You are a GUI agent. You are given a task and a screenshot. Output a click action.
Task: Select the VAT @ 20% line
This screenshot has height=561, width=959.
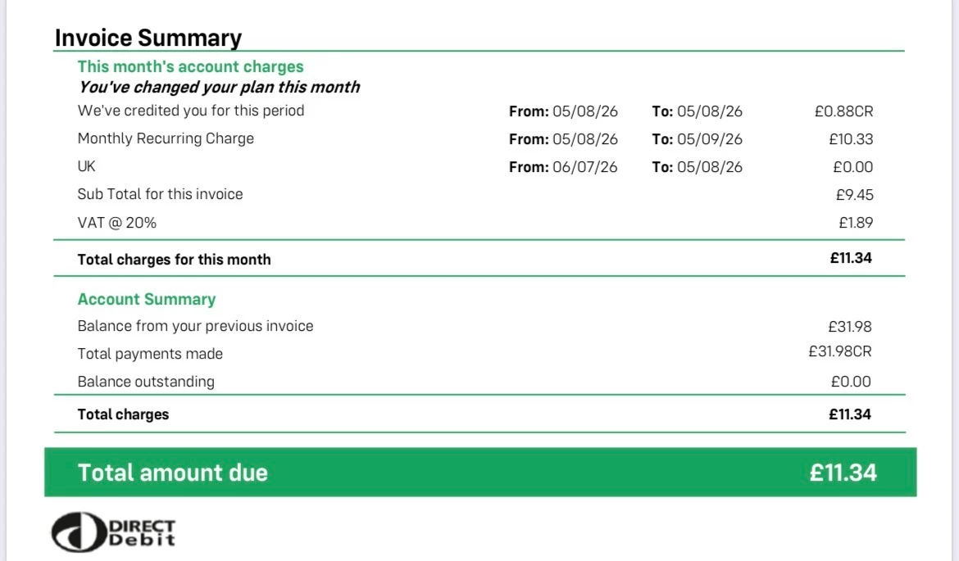(117, 223)
